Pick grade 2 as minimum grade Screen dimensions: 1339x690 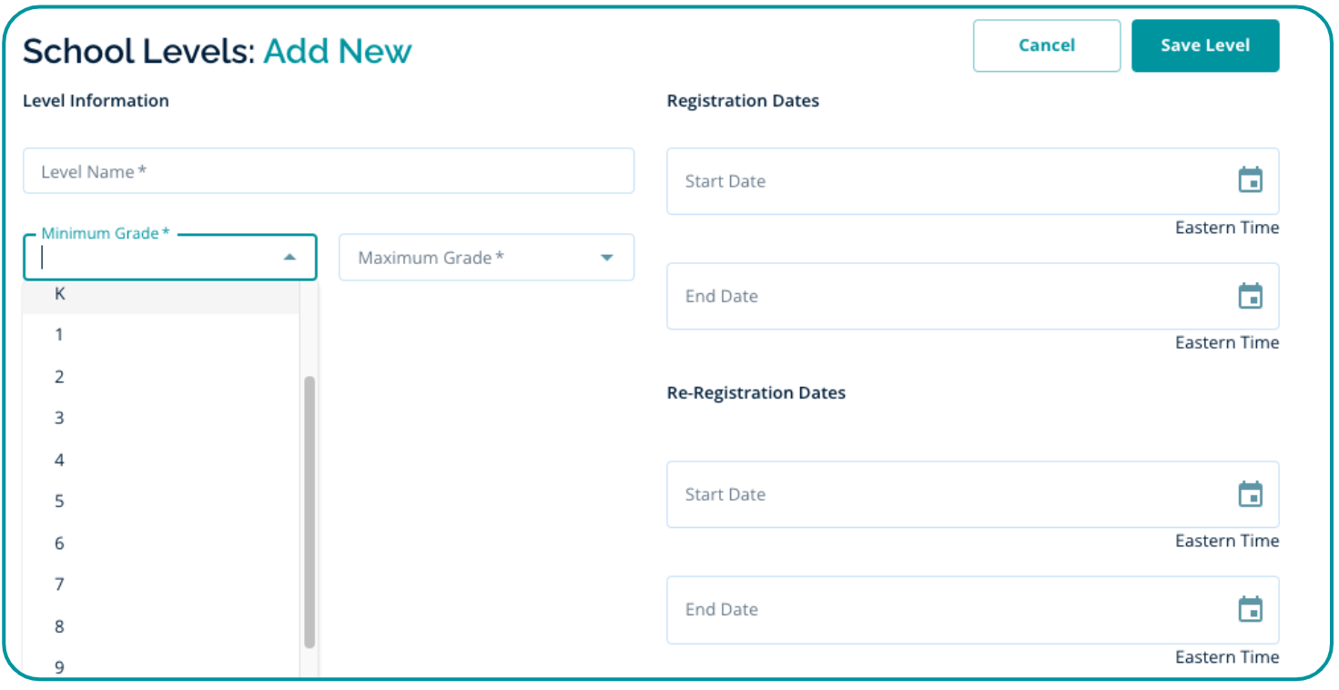pos(60,377)
